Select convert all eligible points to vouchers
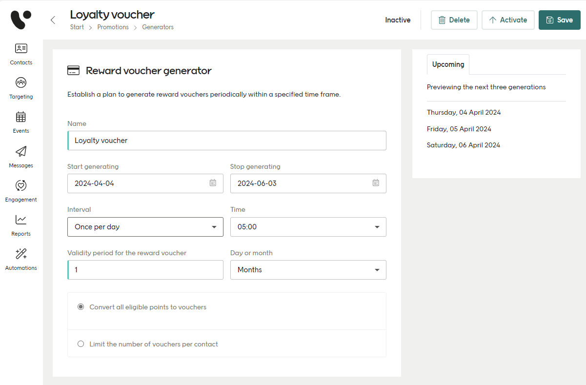The image size is (586, 385). pos(81,307)
